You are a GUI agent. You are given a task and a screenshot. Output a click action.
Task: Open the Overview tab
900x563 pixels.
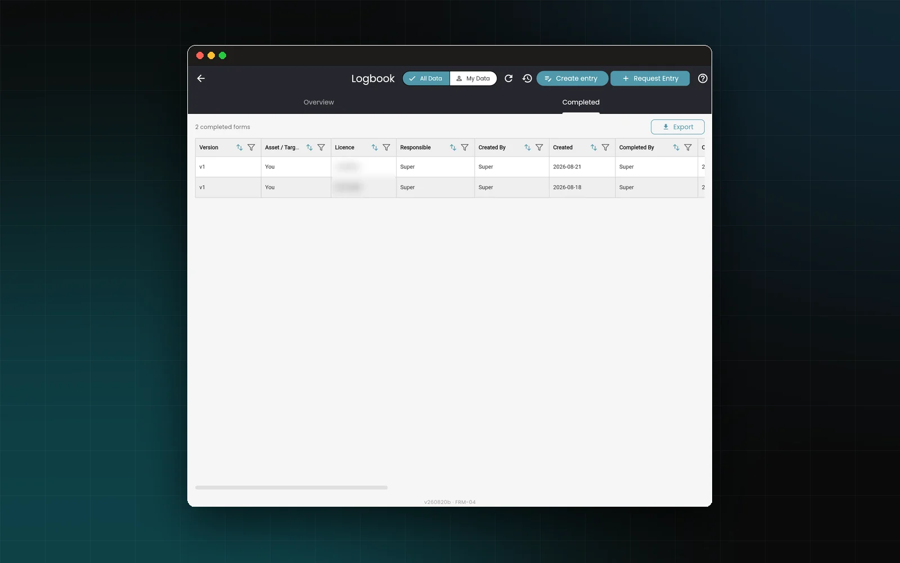pyautogui.click(x=318, y=102)
